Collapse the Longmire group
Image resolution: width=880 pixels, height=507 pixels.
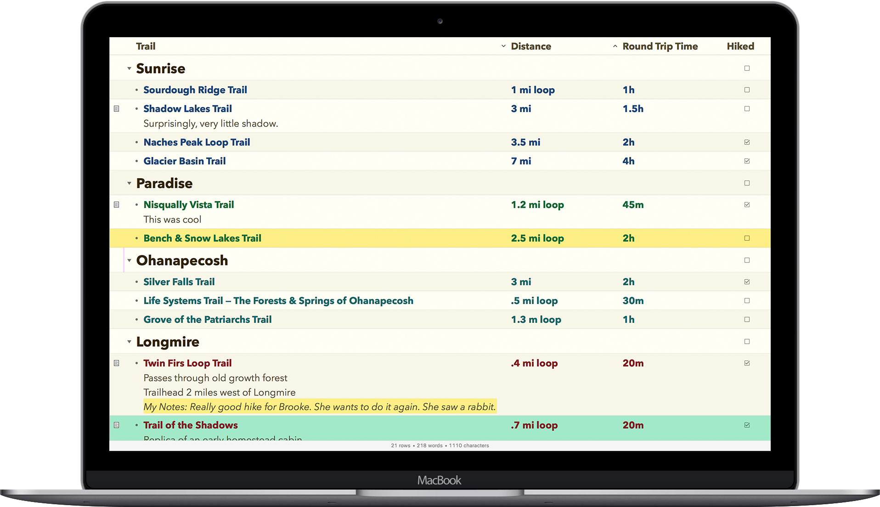coord(129,342)
